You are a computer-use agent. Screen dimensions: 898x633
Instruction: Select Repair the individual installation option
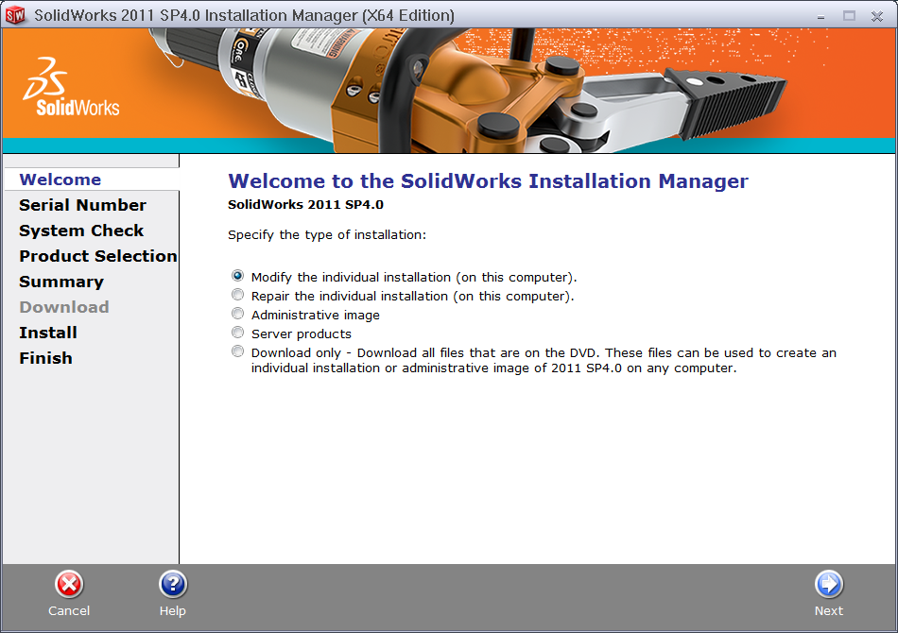tap(237, 296)
